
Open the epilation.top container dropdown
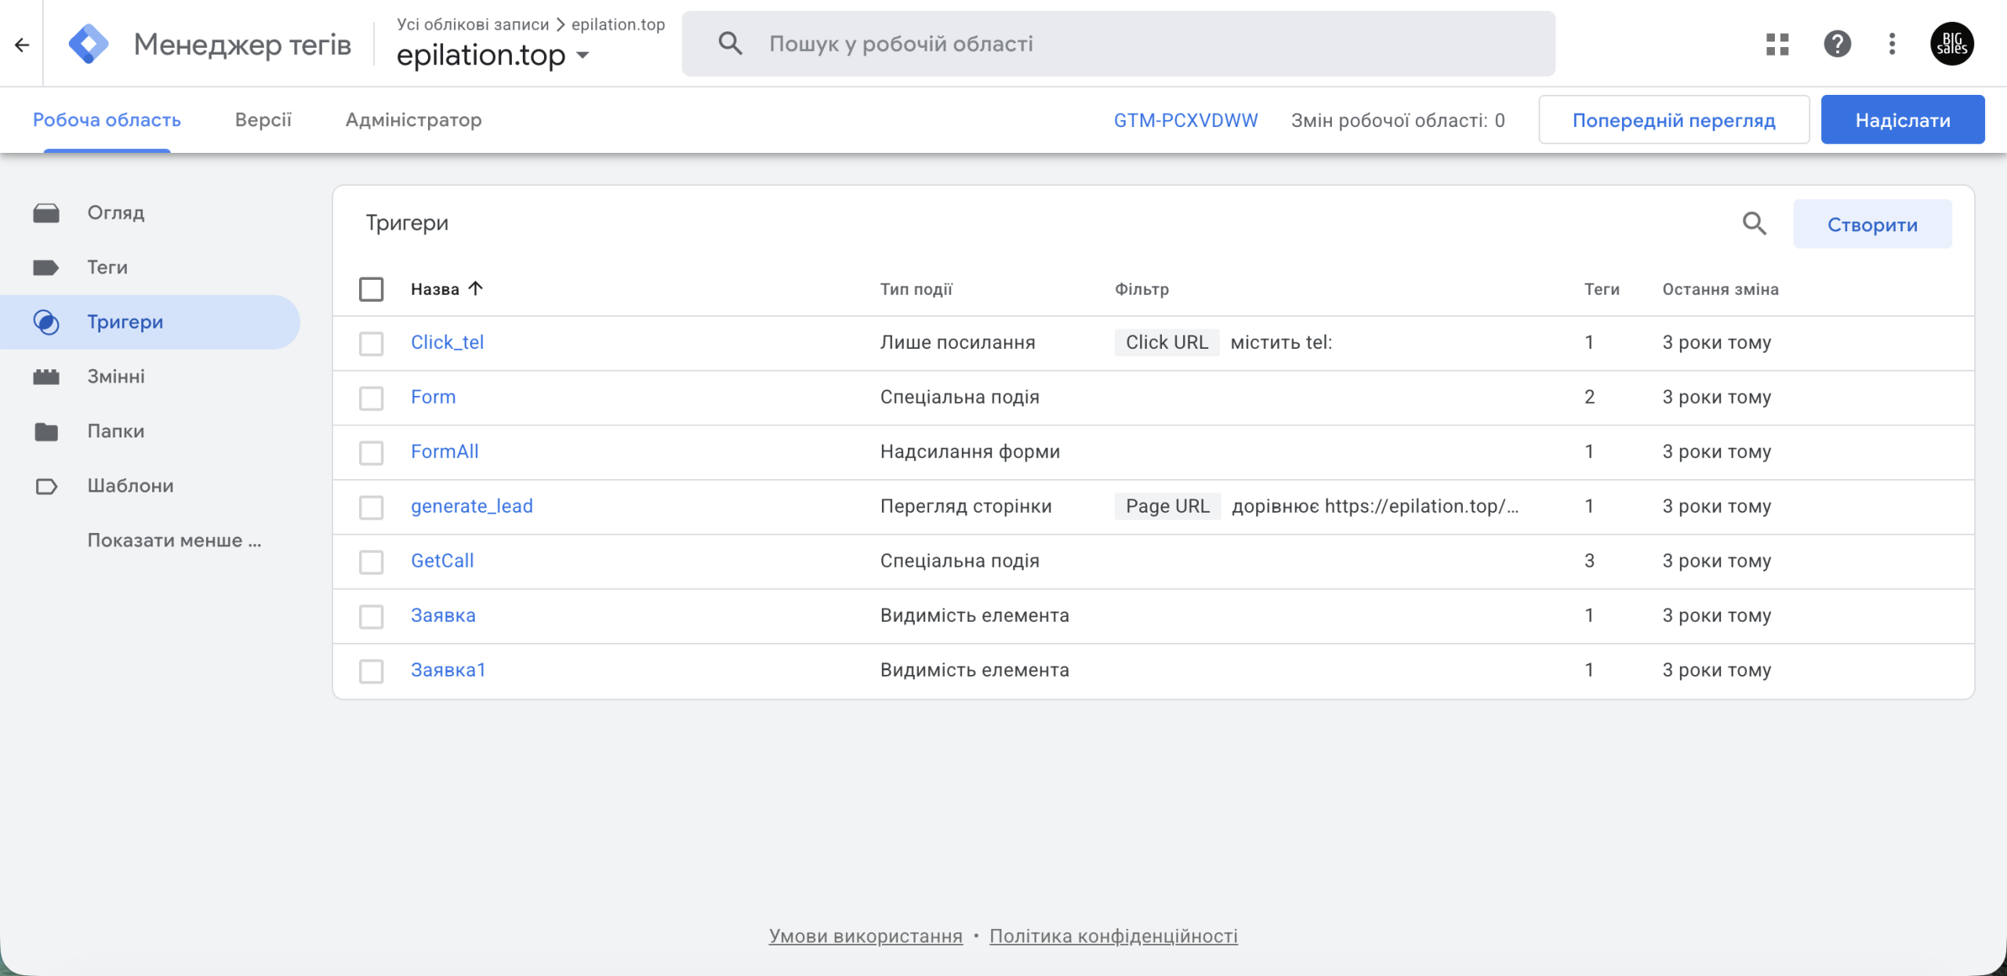pos(492,55)
